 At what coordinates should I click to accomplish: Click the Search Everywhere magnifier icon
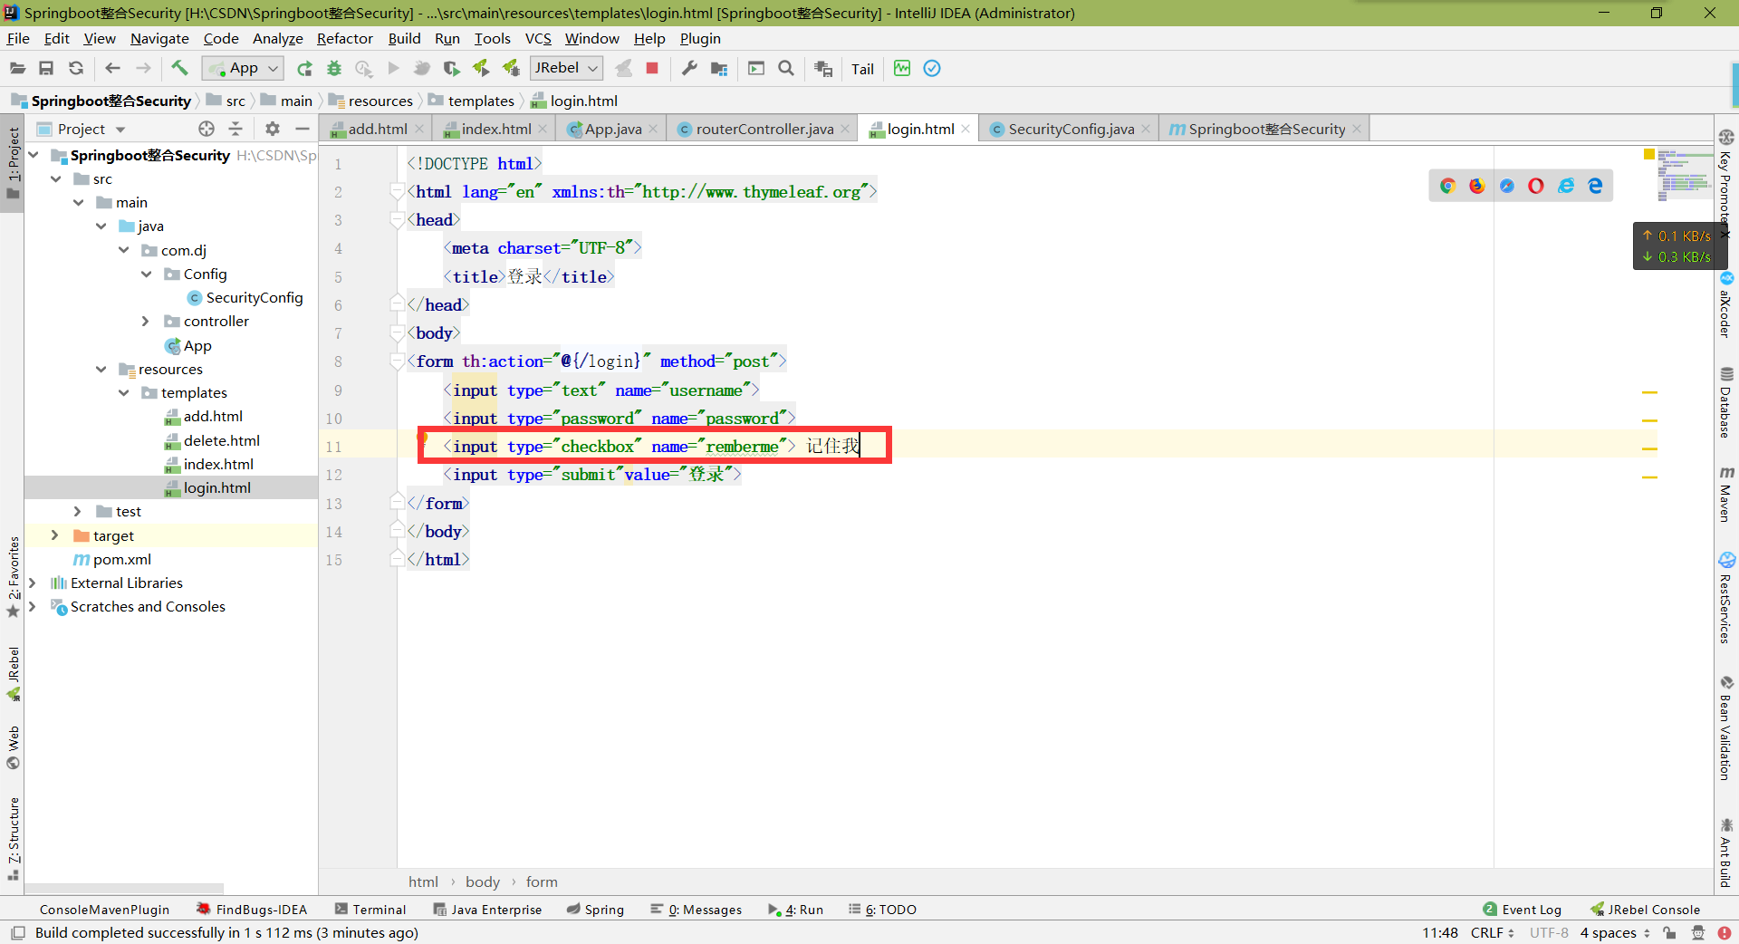click(x=786, y=68)
